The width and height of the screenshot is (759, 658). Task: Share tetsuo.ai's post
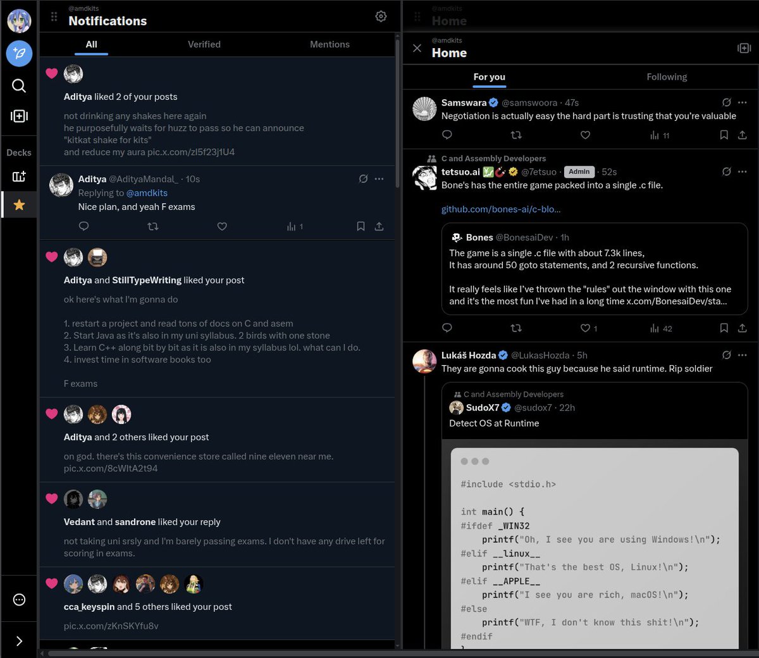point(743,328)
